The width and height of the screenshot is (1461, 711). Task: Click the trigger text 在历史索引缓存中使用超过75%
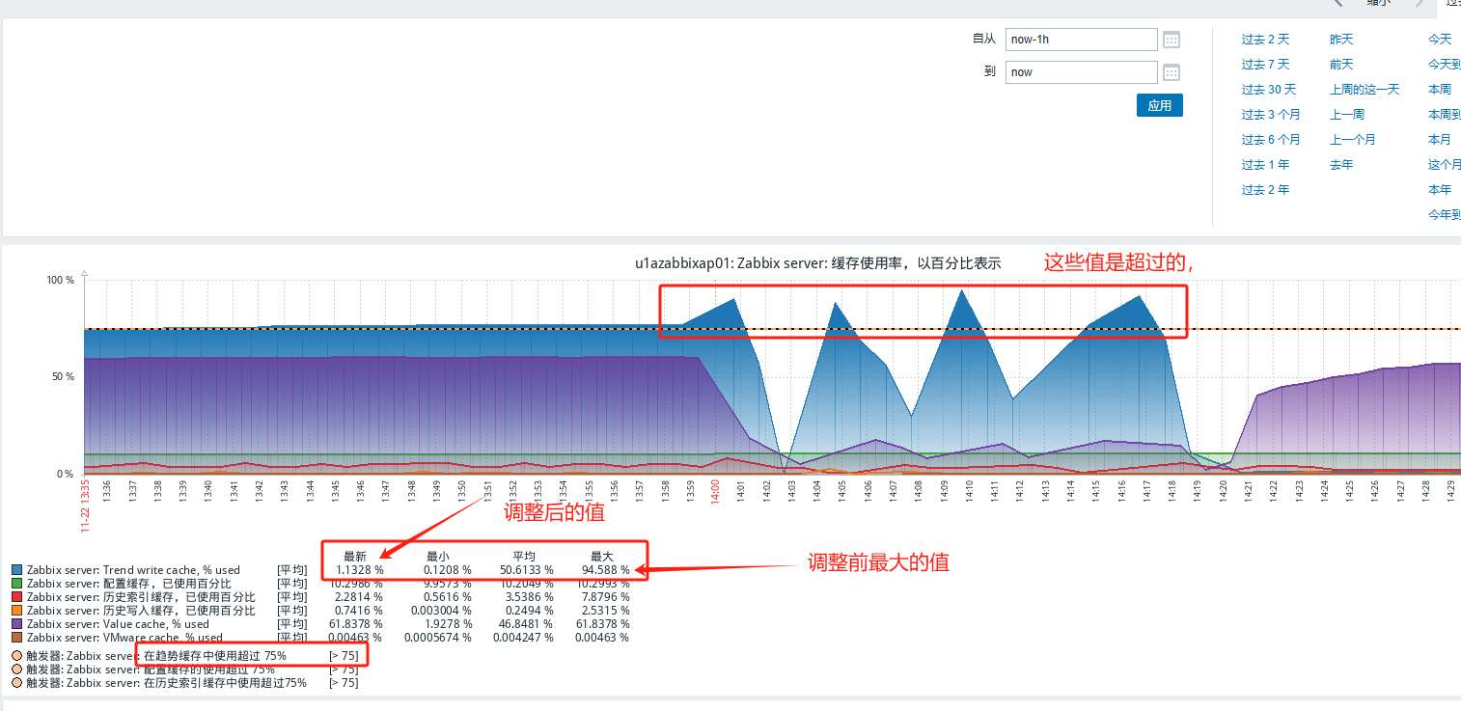pos(225,683)
